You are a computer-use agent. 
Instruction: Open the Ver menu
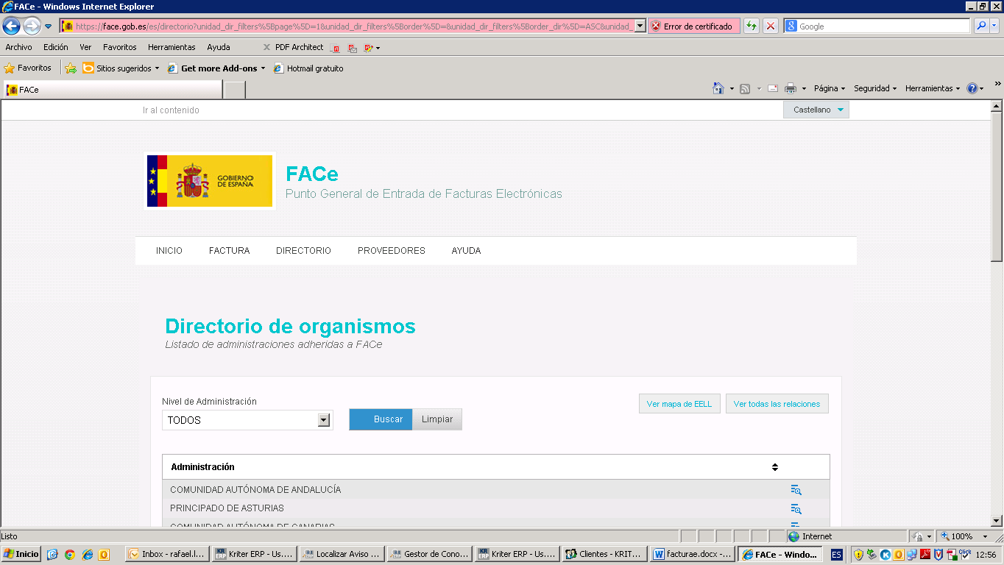85,47
